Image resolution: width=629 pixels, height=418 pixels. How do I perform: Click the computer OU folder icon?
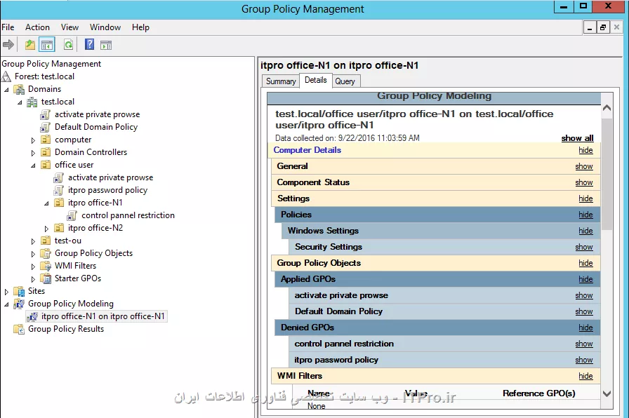(46, 140)
